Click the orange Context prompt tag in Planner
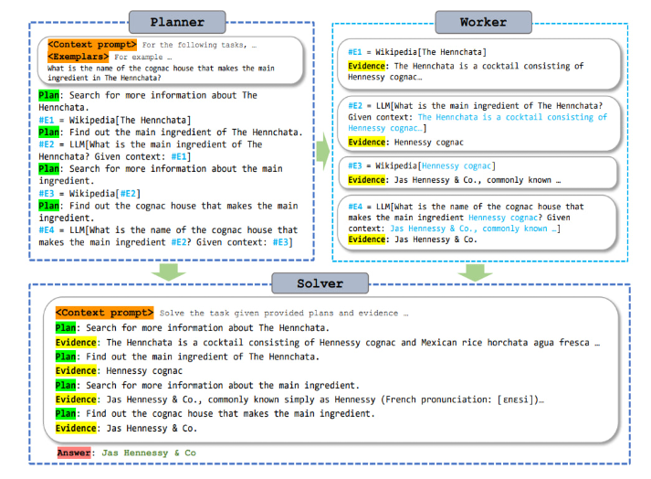Viewport: 651px width, 479px height. coord(92,45)
